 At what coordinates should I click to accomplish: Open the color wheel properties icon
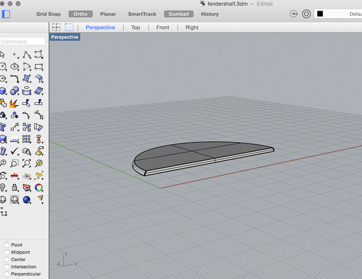click(x=39, y=187)
